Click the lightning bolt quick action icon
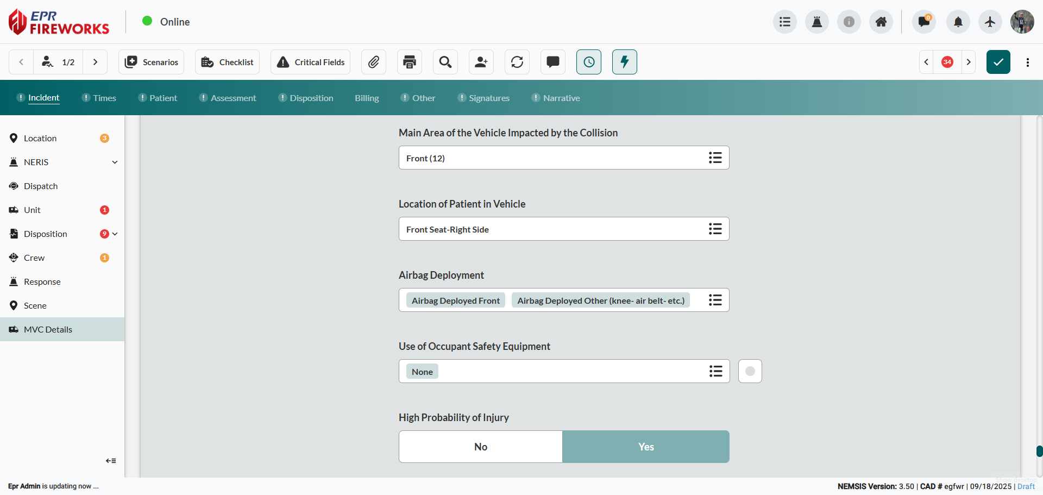 (625, 62)
